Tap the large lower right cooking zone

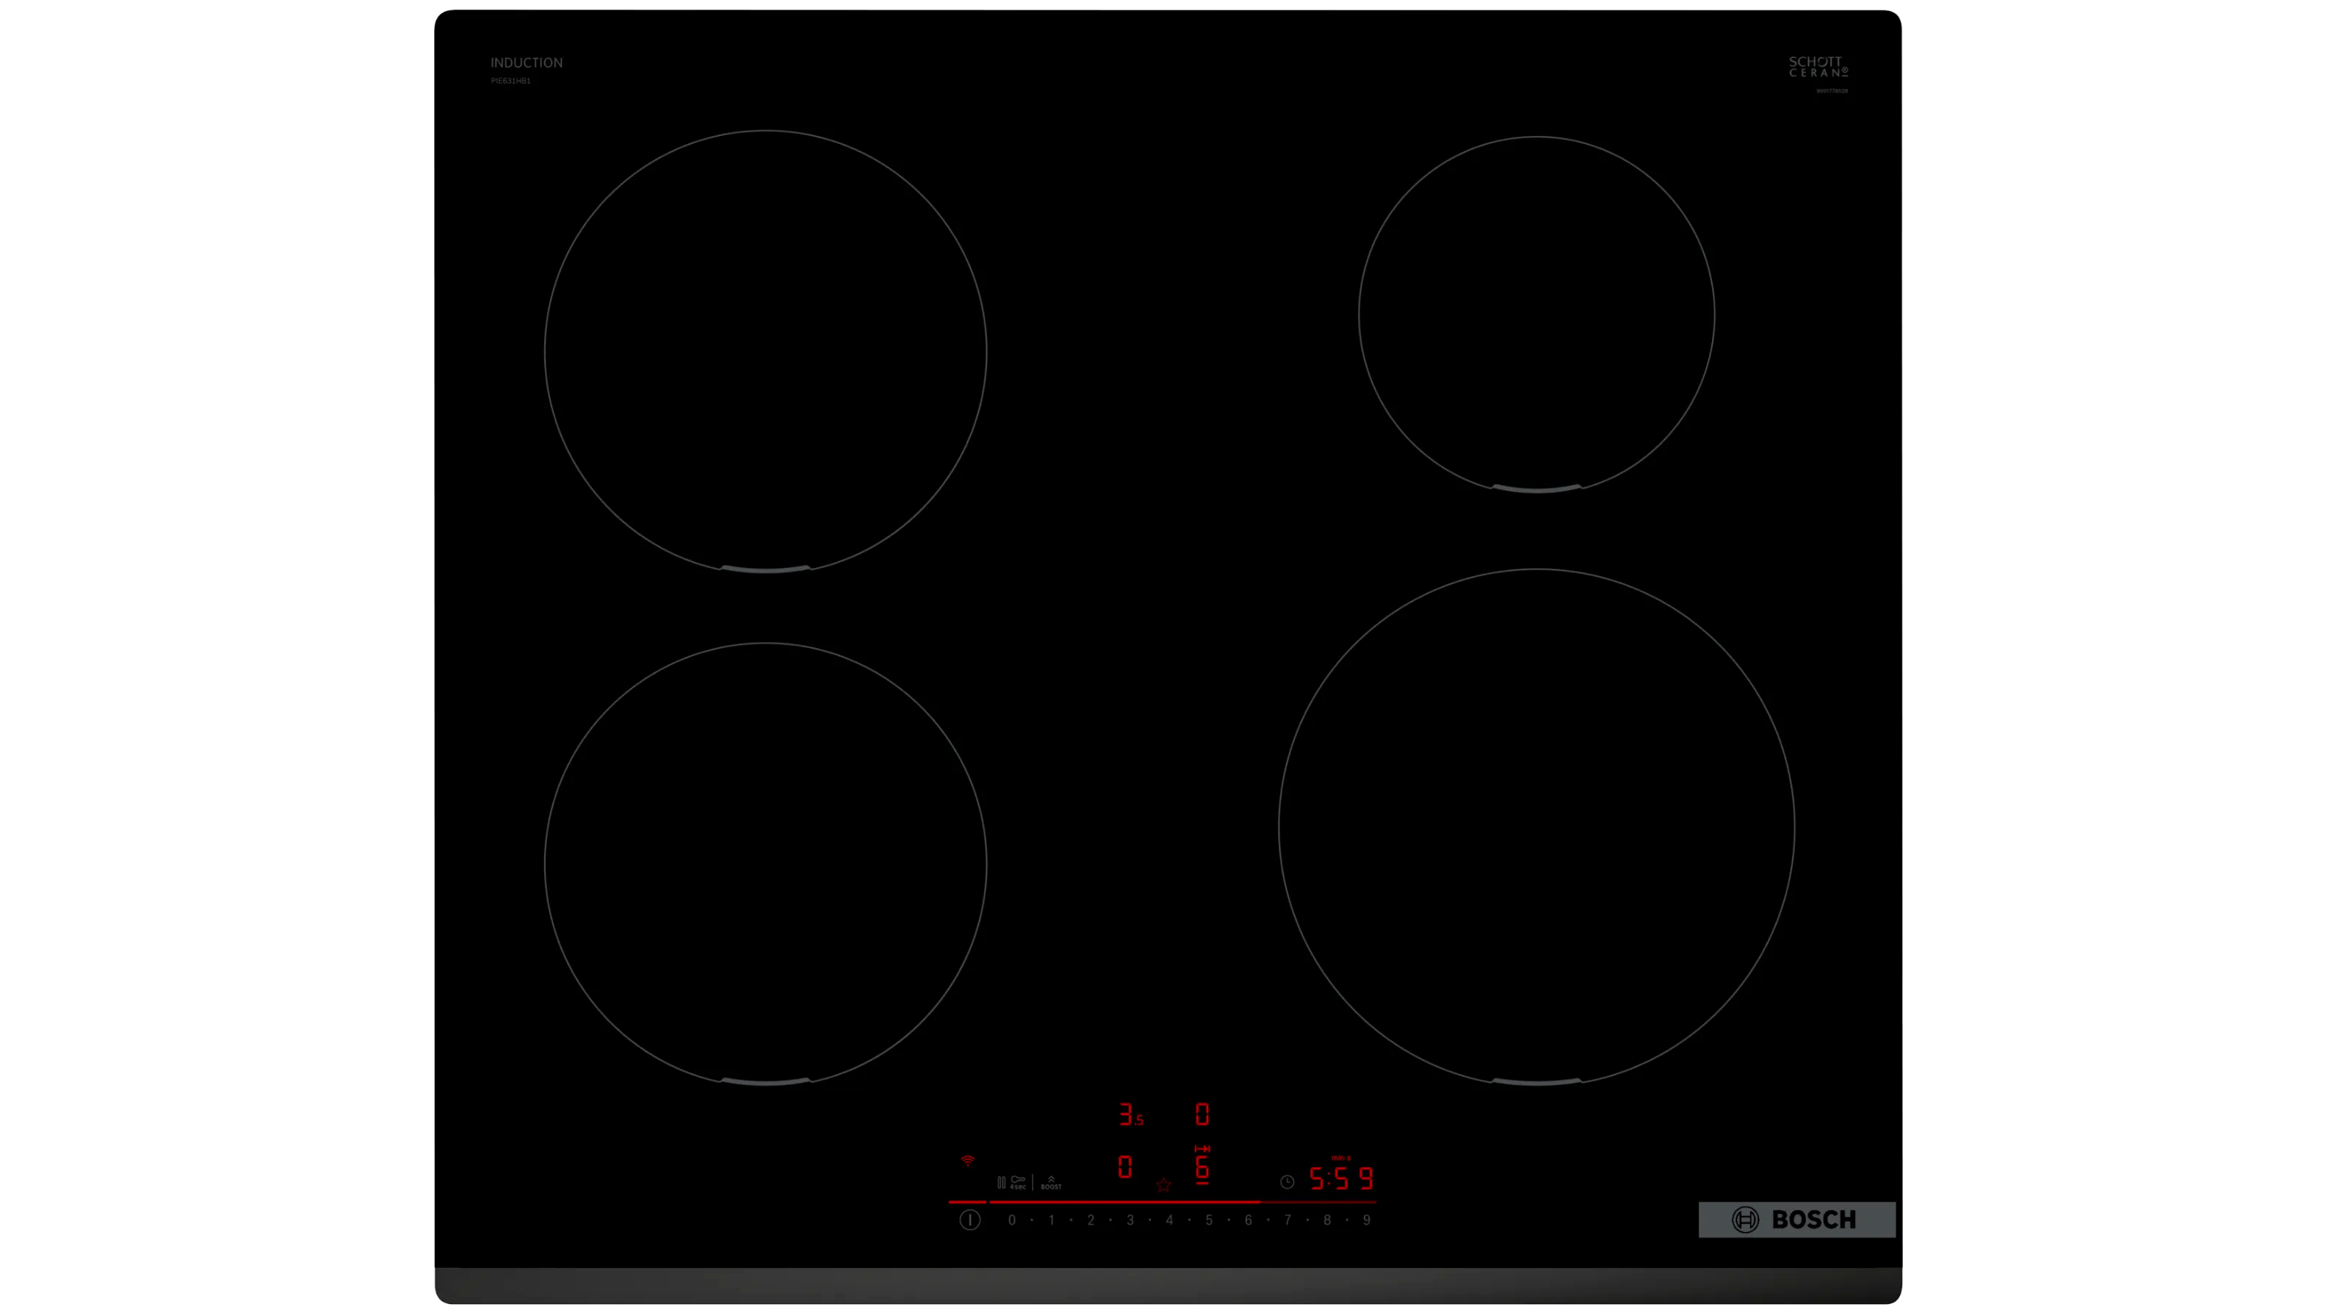coord(1536,826)
